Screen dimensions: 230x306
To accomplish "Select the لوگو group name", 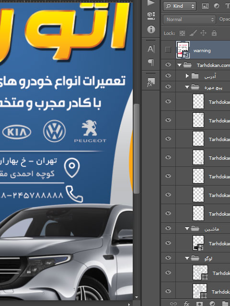I will [208, 259].
